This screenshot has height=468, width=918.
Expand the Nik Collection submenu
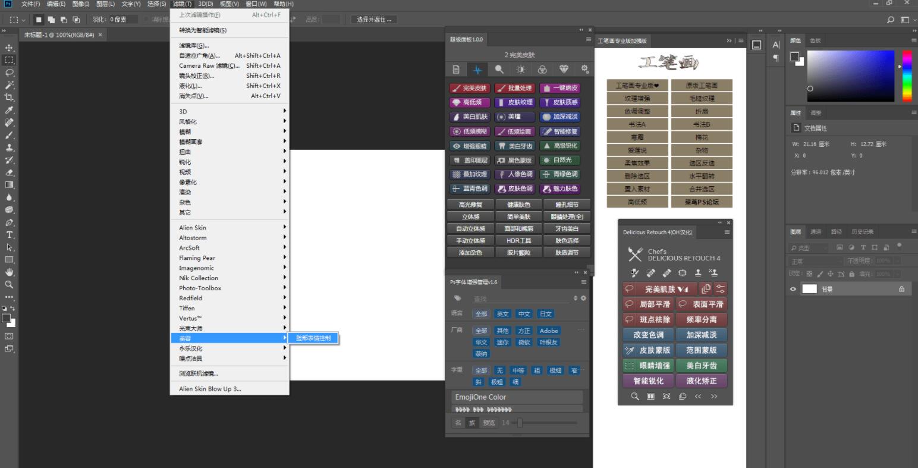click(230, 278)
